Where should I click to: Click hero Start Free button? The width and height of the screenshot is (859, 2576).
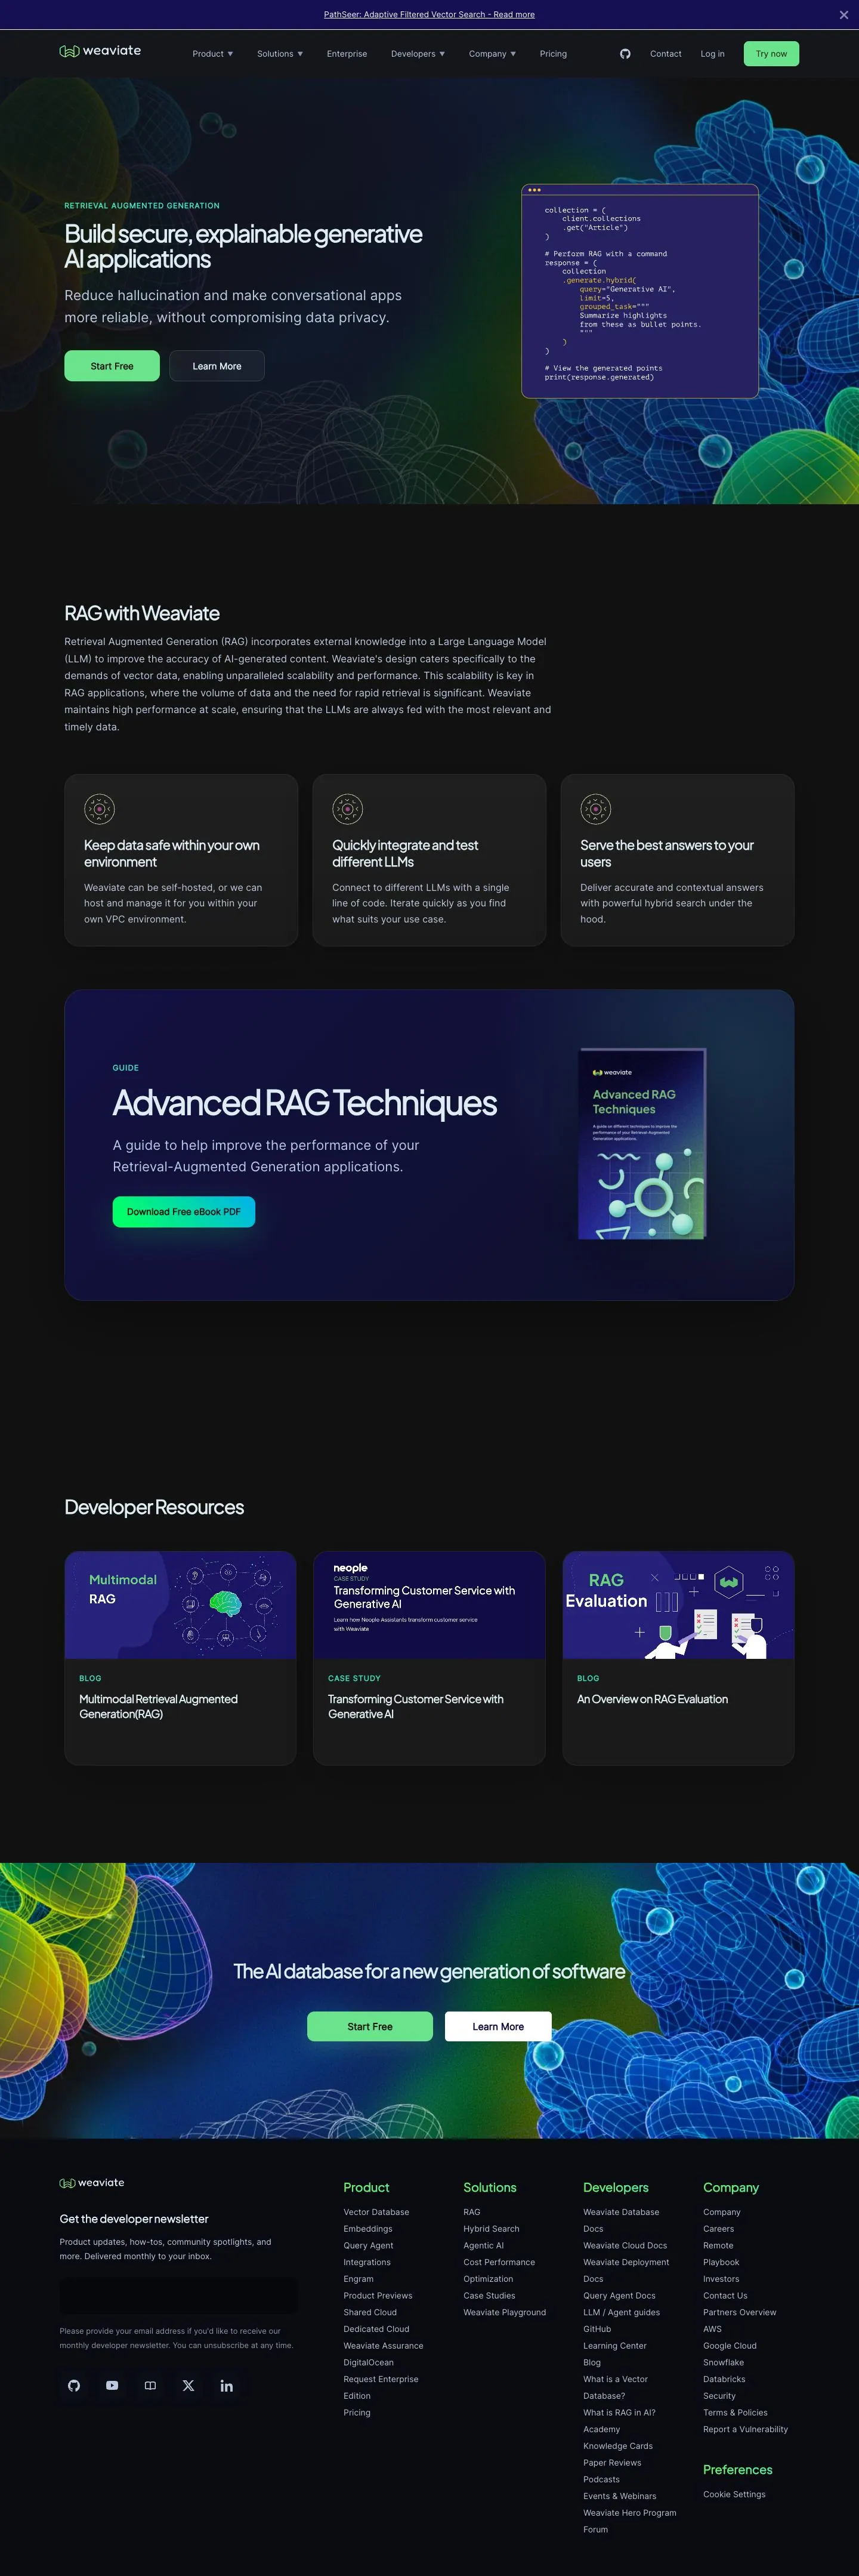(112, 366)
